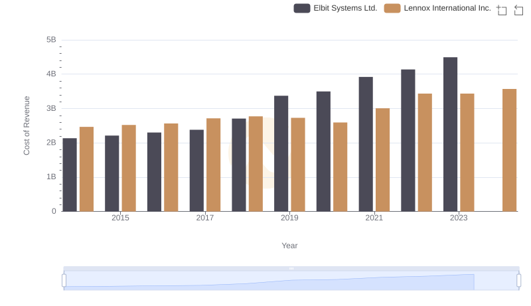The height and width of the screenshot is (306, 531).
Task: Click the 2021 x-axis label
Action: click(x=374, y=218)
